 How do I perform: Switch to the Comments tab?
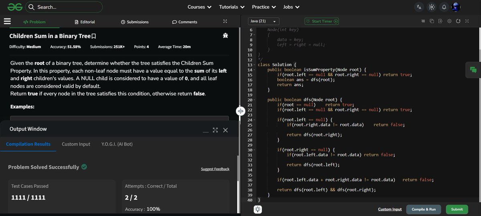click(x=185, y=22)
